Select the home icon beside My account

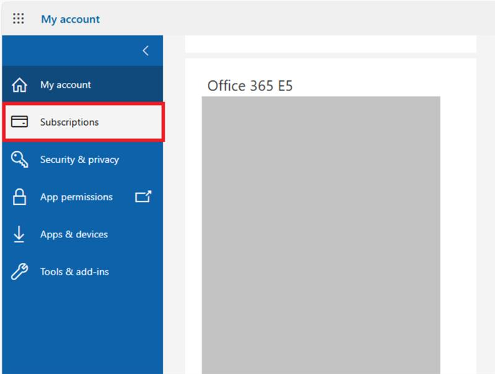tap(20, 84)
